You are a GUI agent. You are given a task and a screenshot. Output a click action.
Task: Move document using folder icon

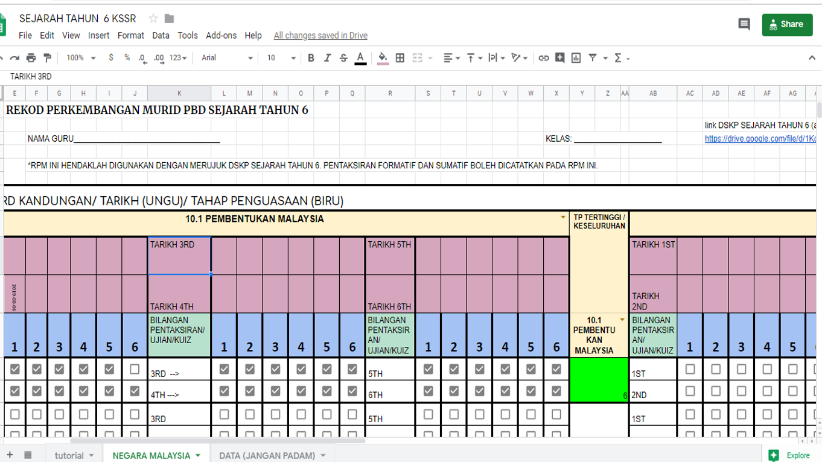170,19
